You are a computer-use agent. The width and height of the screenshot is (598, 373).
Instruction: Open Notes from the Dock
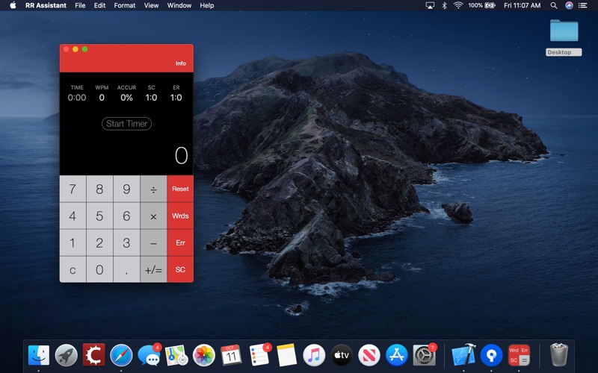[x=286, y=355]
